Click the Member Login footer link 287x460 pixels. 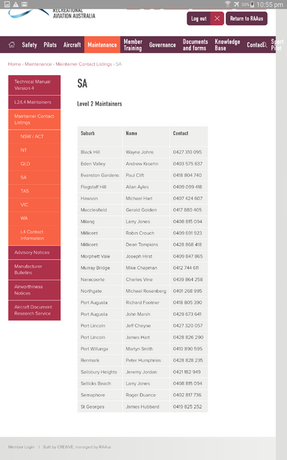21,447
